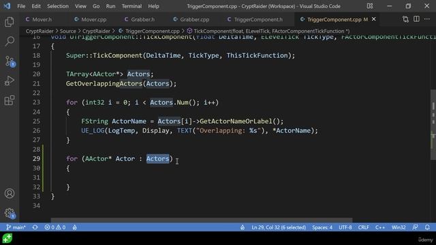The image size is (436, 245).
Task: Open Customize Layout icon in title bar
Action: coord(369,6)
